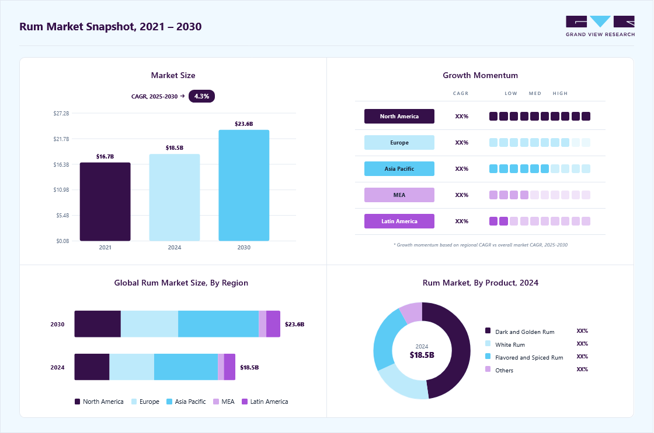This screenshot has height=433, width=654.
Task: Click XX% beside White Rum
Action: pos(582,344)
